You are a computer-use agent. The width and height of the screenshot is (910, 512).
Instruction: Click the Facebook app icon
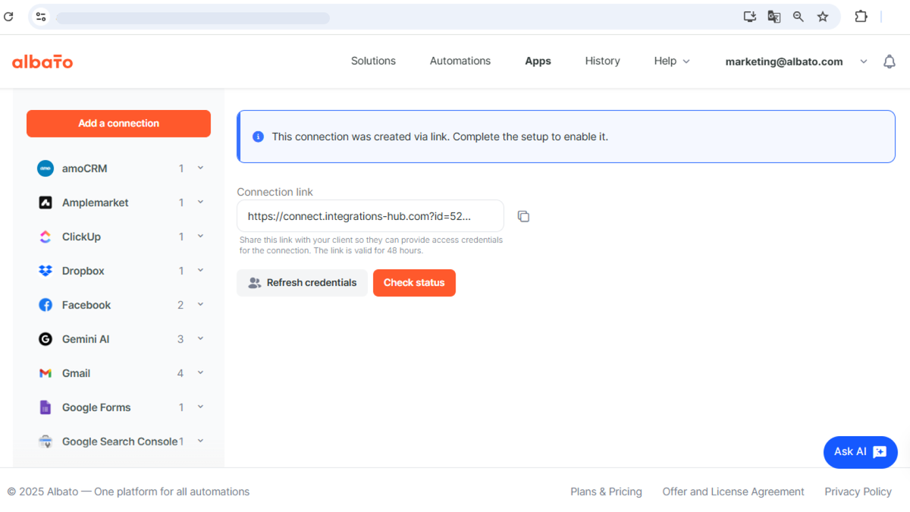[x=45, y=304]
